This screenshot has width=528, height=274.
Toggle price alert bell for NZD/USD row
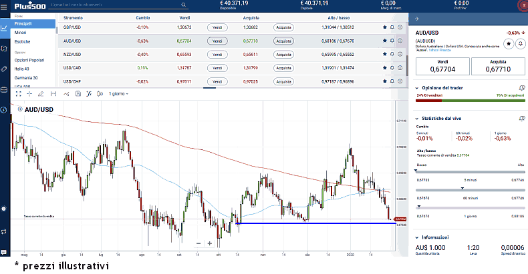click(x=392, y=55)
